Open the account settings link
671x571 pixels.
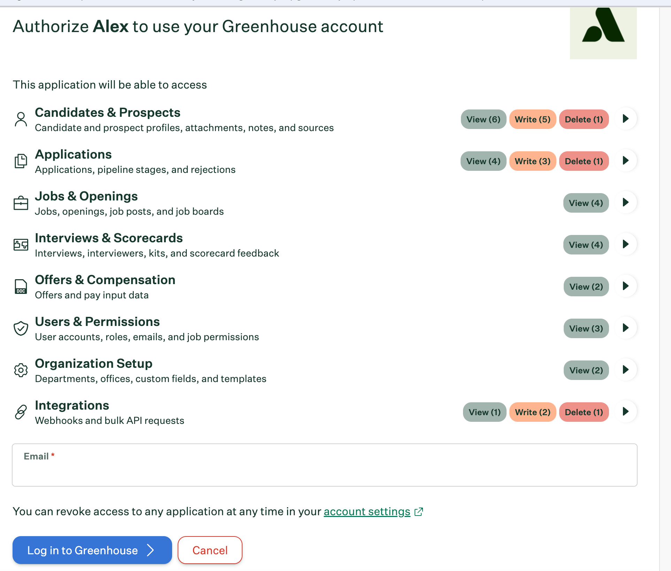(x=367, y=511)
